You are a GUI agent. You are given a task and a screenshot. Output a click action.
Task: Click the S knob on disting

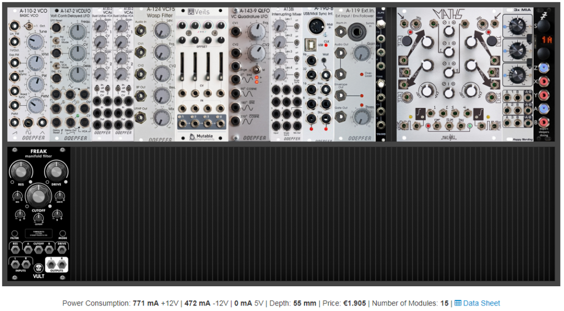coord(544,26)
